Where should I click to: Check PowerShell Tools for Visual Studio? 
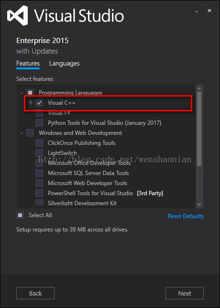[39, 193]
